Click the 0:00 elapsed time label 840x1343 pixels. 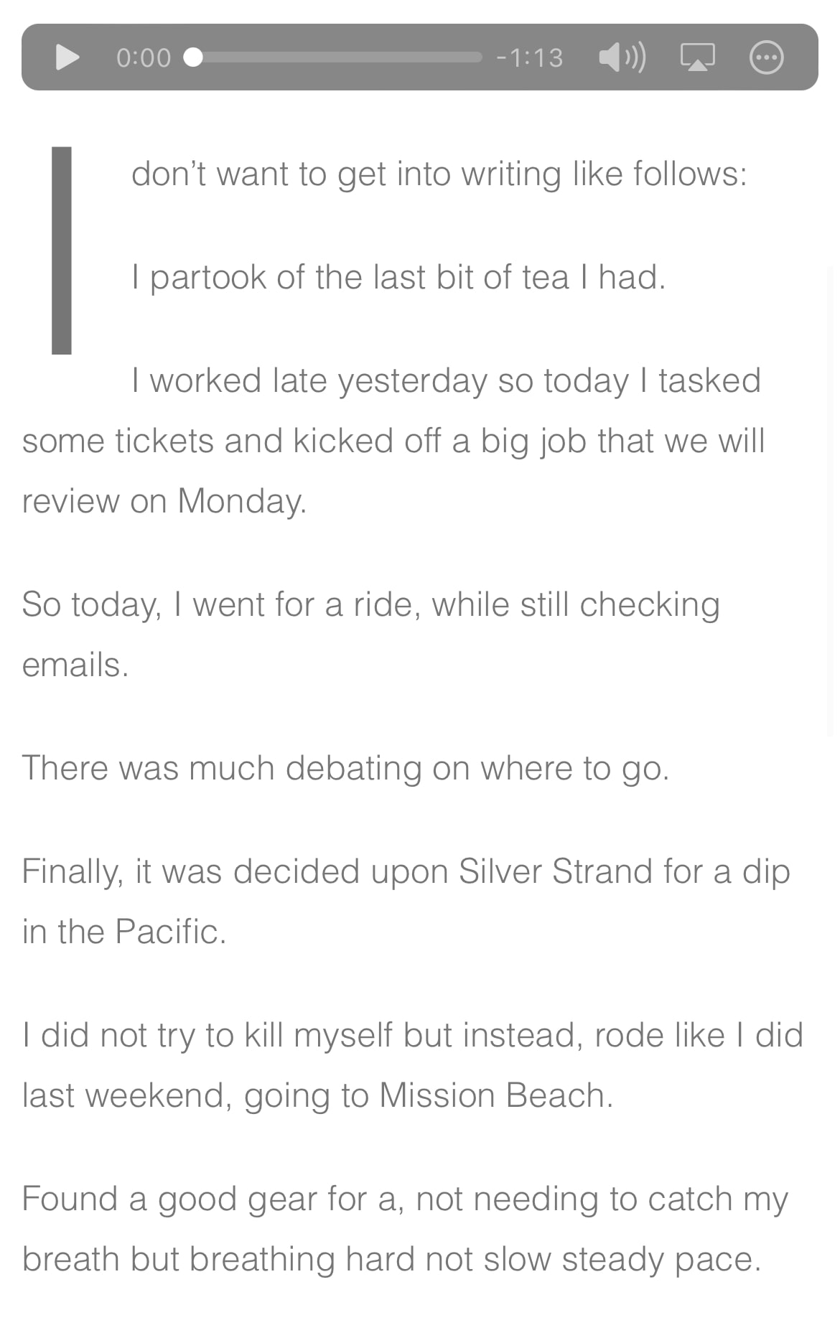tap(144, 57)
